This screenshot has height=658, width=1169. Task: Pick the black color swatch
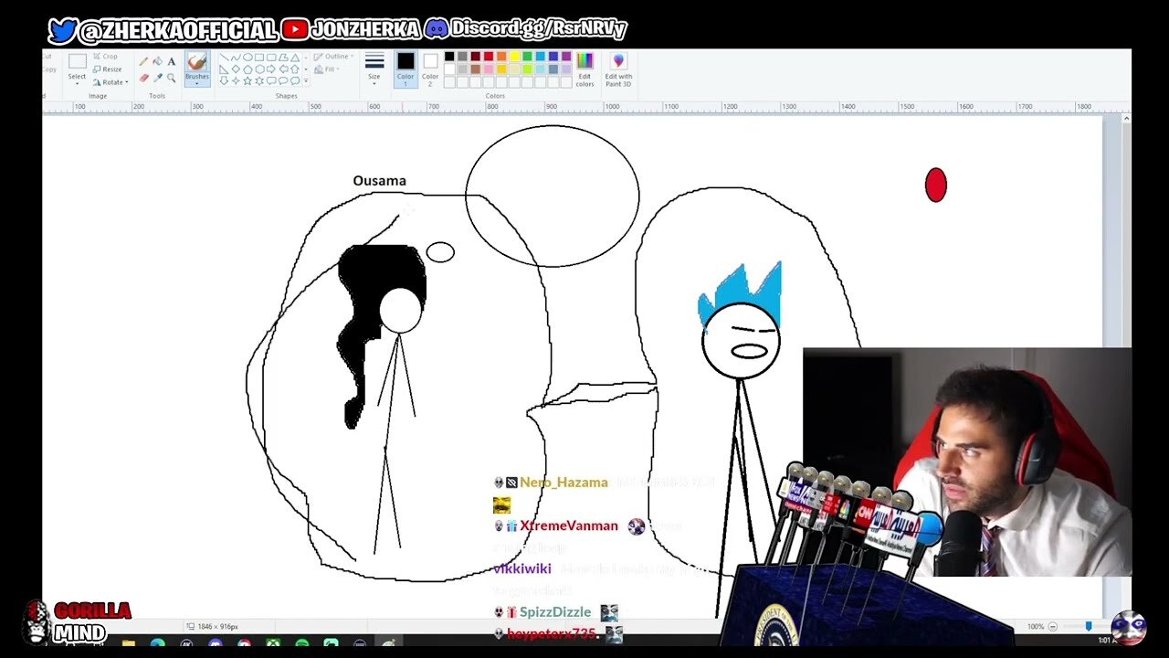[449, 57]
